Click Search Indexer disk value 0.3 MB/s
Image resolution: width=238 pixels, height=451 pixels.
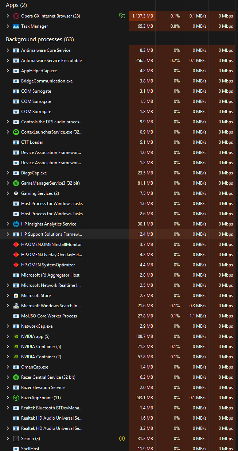[198, 306]
